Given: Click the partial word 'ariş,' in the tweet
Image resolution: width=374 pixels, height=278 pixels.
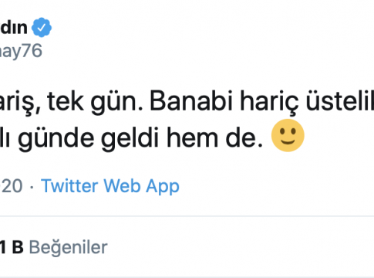Looking at the screenshot, I should (x=20, y=103).
